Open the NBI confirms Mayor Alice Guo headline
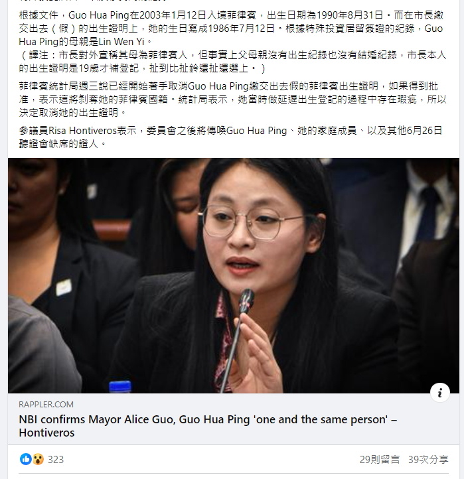 208,426
